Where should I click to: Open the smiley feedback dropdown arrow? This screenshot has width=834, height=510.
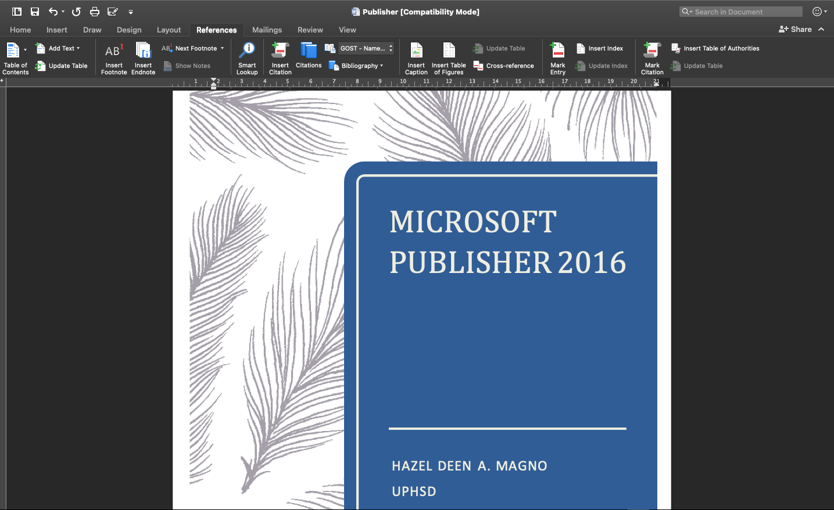click(825, 12)
